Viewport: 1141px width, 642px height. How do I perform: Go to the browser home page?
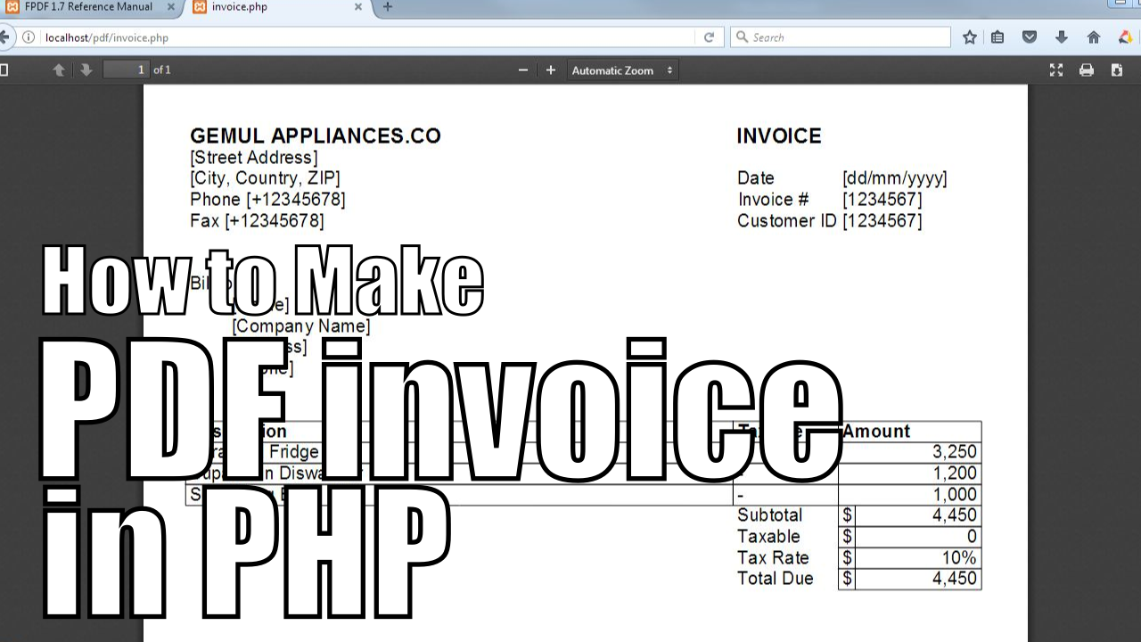point(1094,37)
